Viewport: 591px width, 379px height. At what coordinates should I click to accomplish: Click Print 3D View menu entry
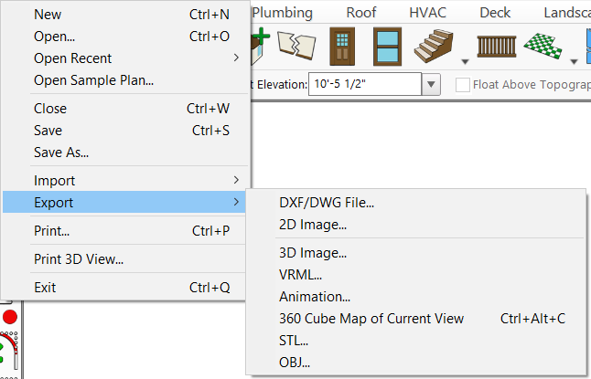pyautogui.click(x=79, y=259)
